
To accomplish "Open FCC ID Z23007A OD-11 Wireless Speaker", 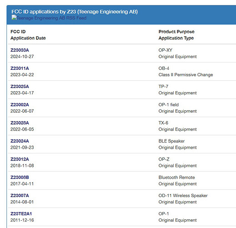I will [20, 196].
